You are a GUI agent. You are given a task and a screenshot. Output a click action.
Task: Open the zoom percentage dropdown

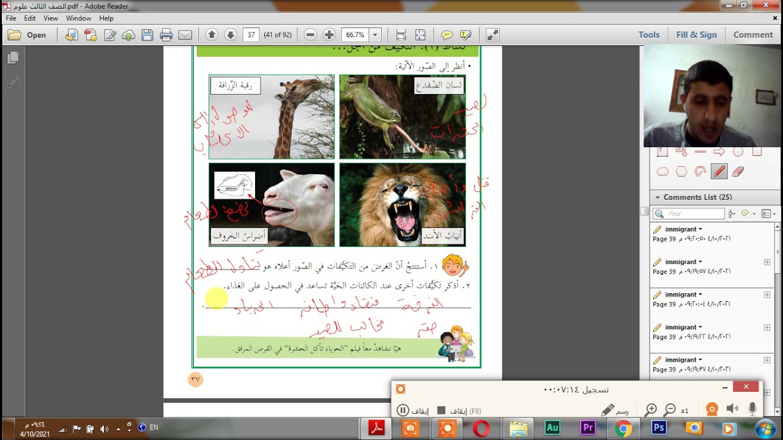[x=376, y=35]
